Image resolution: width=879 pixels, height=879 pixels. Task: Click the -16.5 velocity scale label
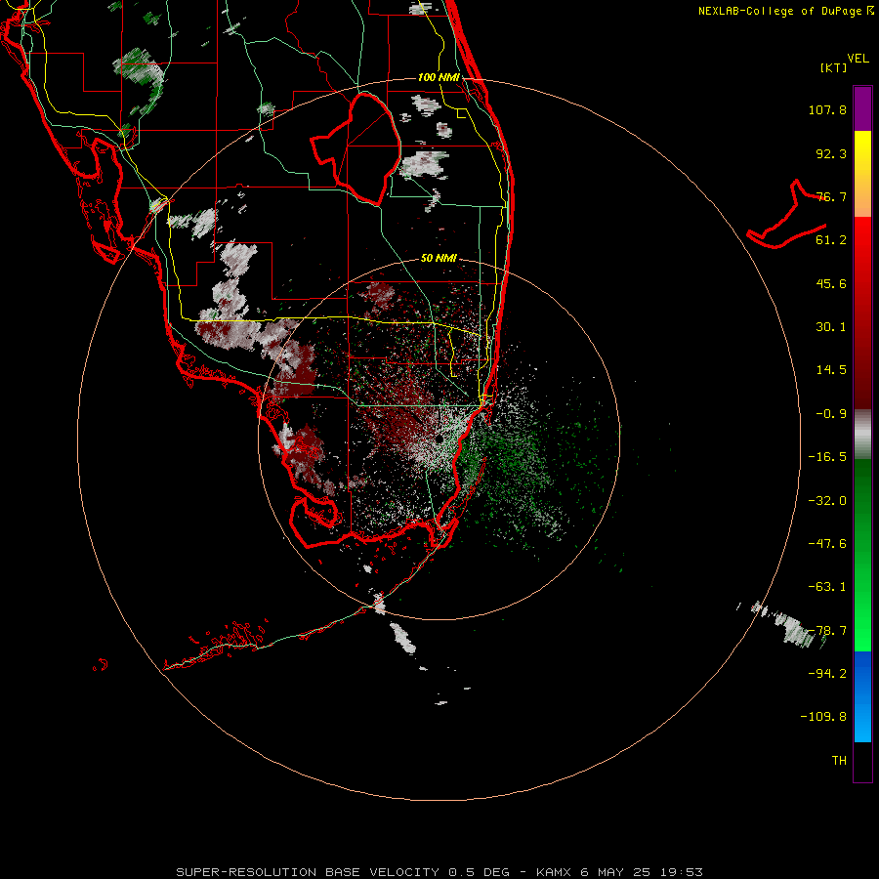tap(827, 457)
